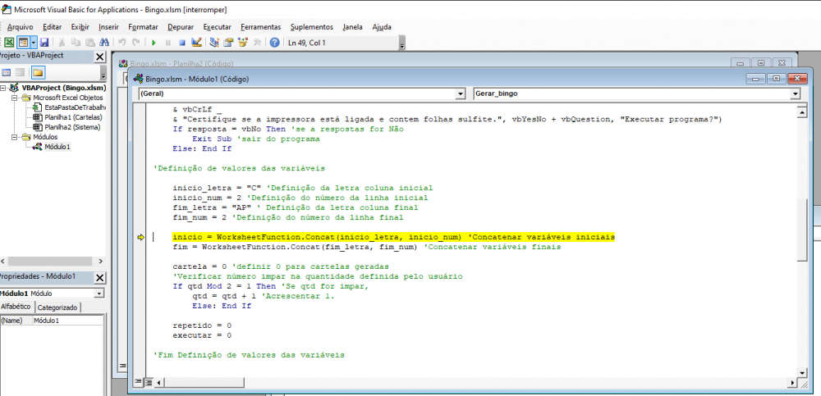Open the Help question mark icon
Screen dimensions: 821x396
(274, 42)
